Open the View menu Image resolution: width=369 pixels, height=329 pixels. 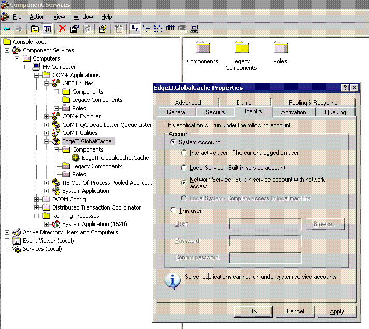(59, 17)
